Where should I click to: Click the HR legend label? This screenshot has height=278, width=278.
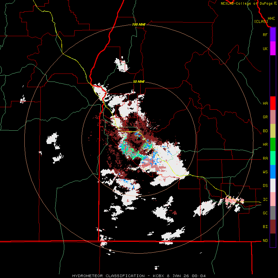(x=265, y=145)
